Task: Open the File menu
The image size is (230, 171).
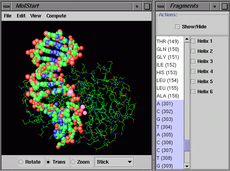Action: click(8, 16)
